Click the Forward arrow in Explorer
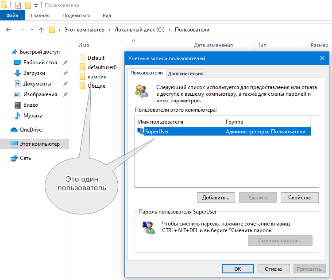This screenshot has width=332, height=280. click(x=21, y=30)
